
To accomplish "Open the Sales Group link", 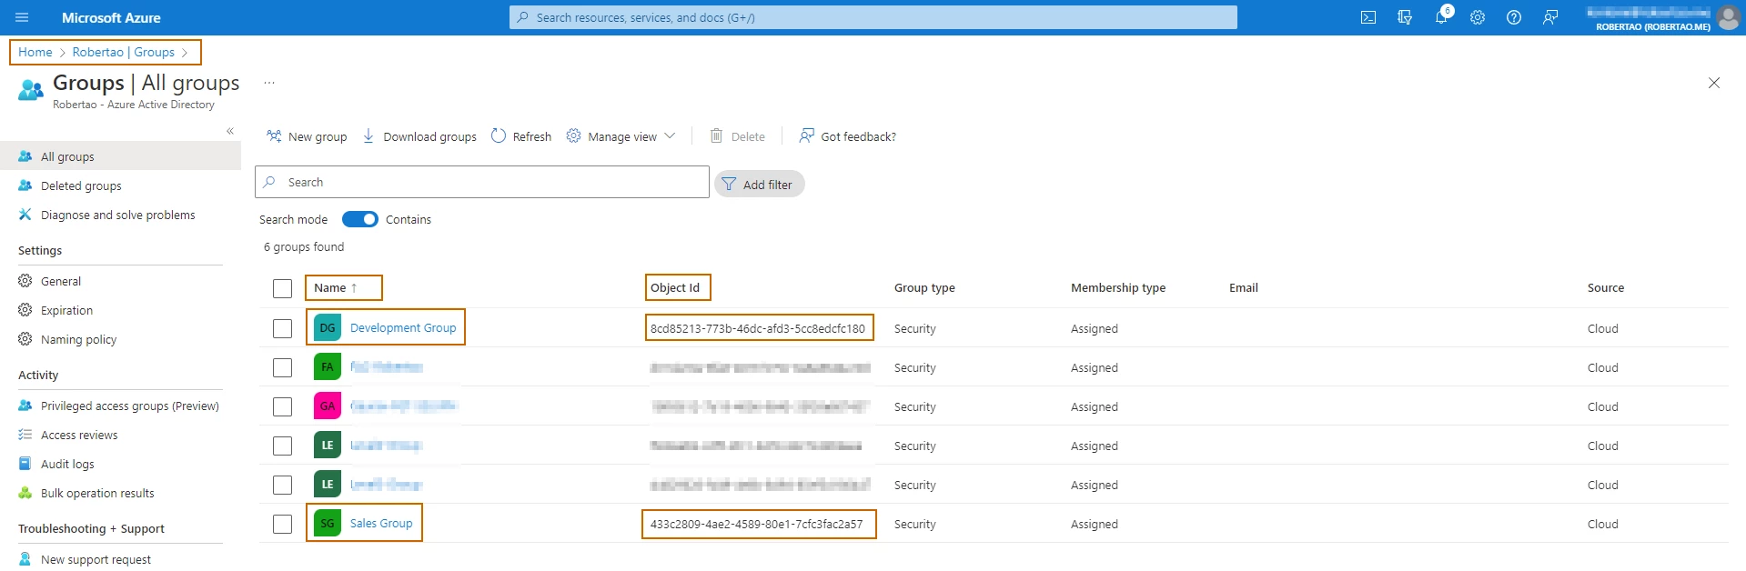I will [x=381, y=523].
